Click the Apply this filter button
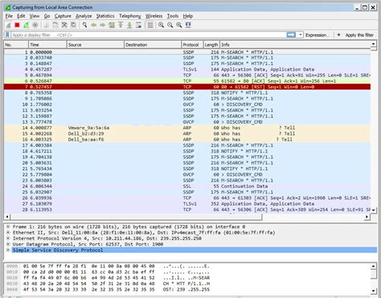The image size is (381, 298). point(359,35)
